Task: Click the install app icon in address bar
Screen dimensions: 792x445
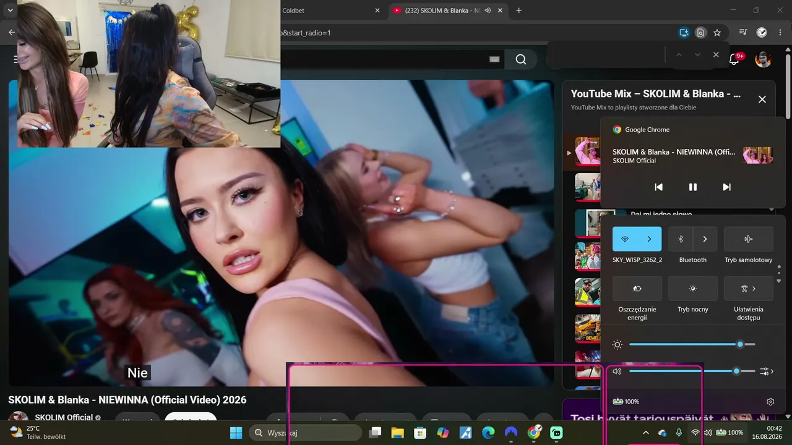Action: tap(684, 33)
